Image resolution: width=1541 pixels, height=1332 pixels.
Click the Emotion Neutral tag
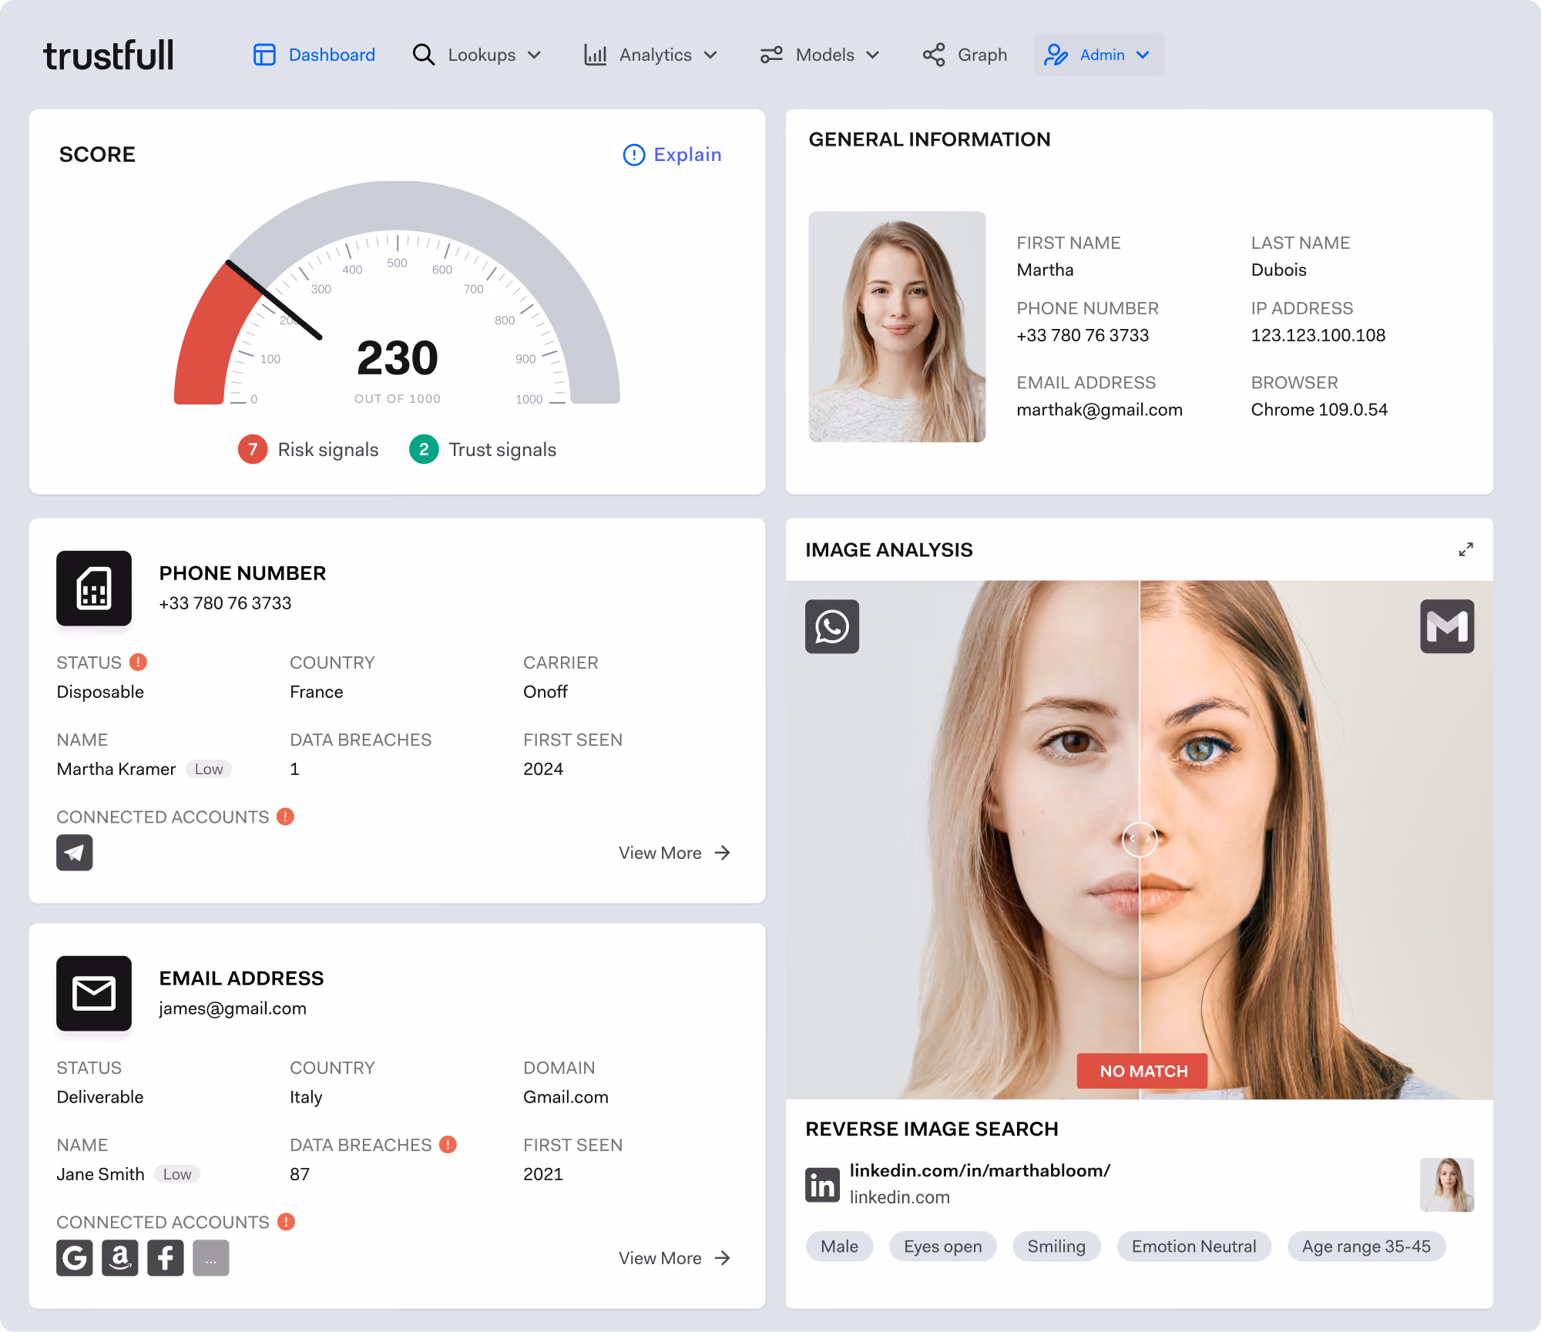coord(1194,1246)
